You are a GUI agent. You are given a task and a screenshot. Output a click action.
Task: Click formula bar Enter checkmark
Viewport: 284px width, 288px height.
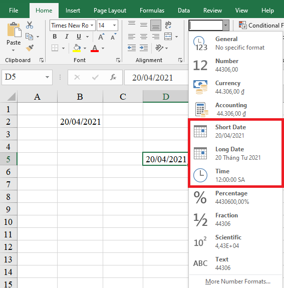coord(95,77)
